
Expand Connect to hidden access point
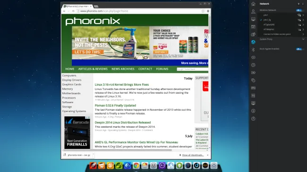pos(303,34)
